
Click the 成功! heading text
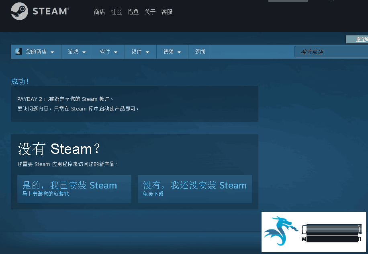[x=20, y=82]
